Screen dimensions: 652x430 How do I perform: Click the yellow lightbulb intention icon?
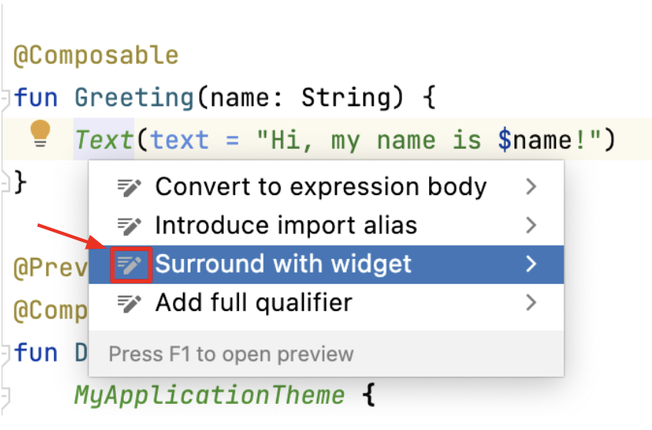[40, 134]
